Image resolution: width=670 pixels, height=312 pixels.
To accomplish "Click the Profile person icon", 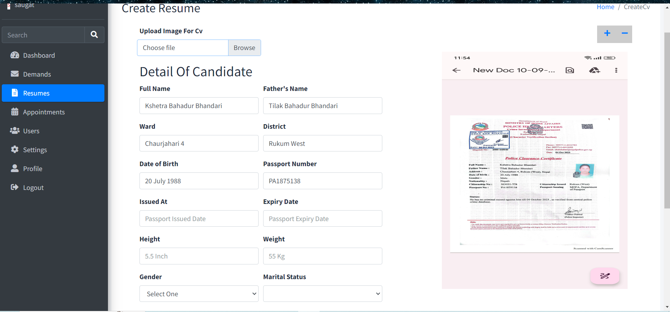I will tap(15, 169).
